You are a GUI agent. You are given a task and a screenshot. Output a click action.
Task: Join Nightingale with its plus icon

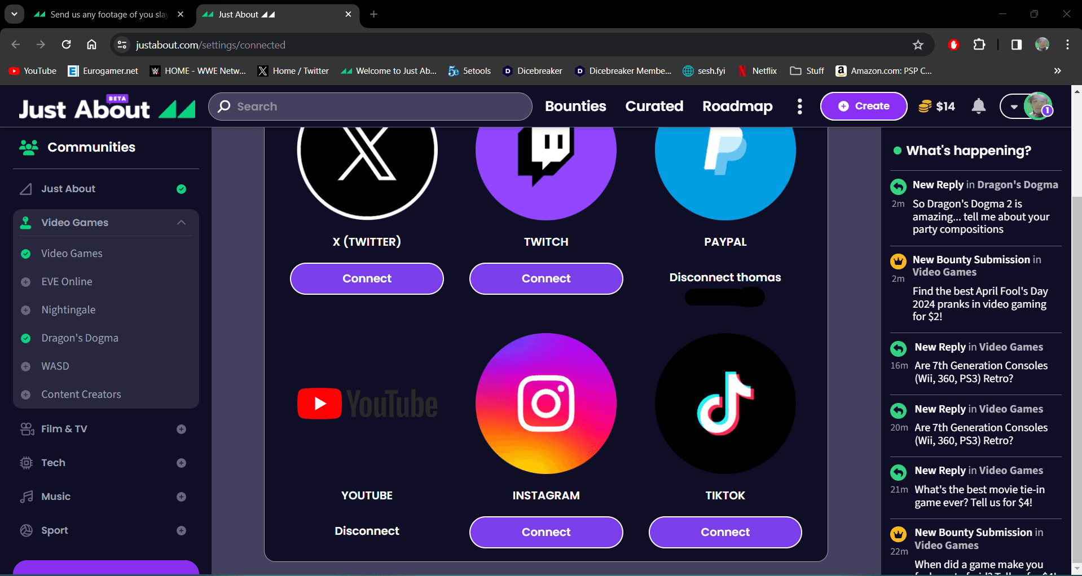pos(25,310)
